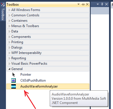Toggle the Toolbox auto-hide pin

point(83,4)
